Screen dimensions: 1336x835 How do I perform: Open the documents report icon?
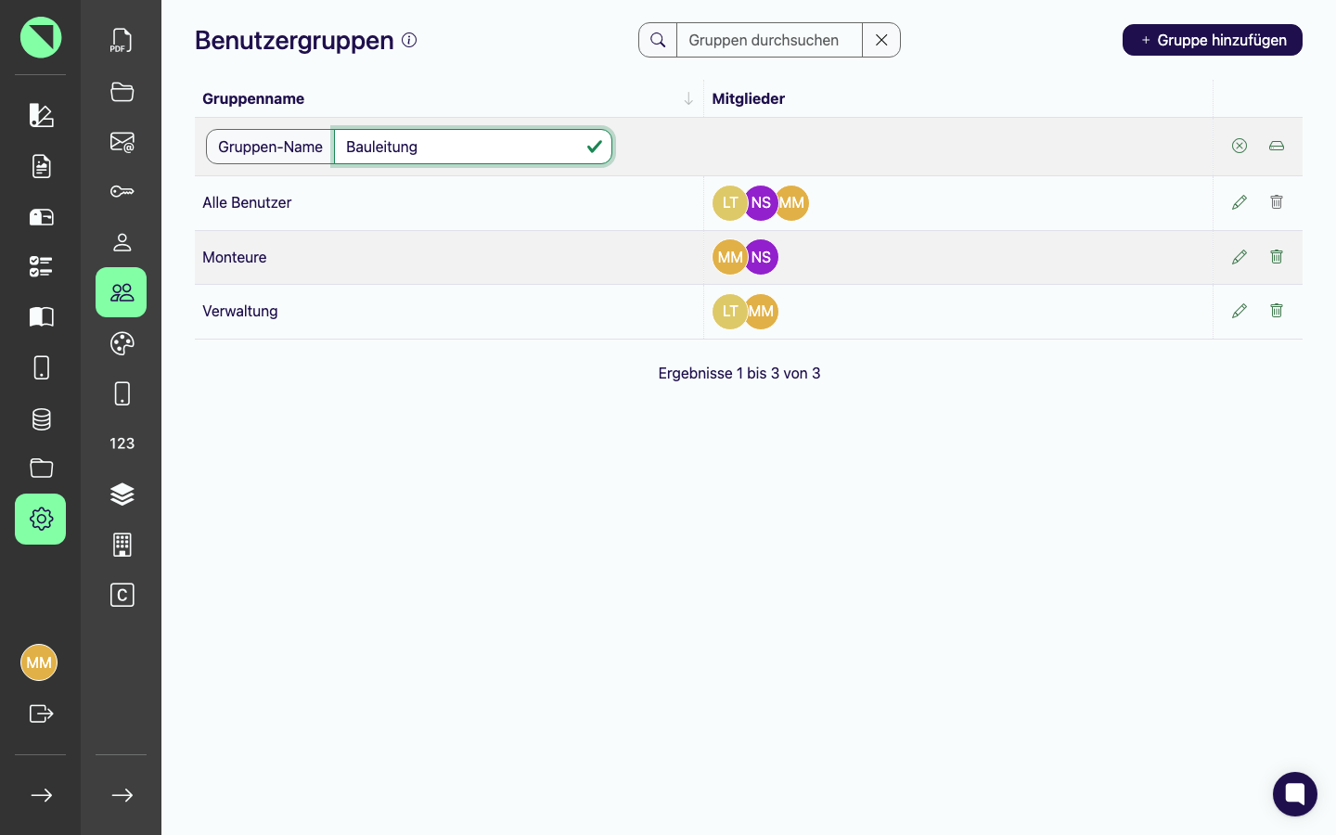point(41,166)
